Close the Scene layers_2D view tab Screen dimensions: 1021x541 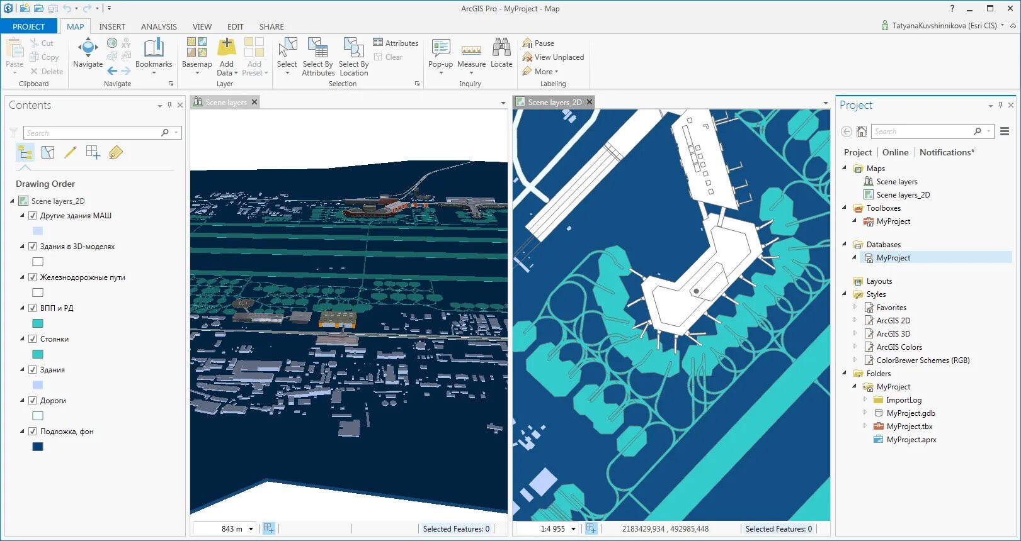click(590, 102)
